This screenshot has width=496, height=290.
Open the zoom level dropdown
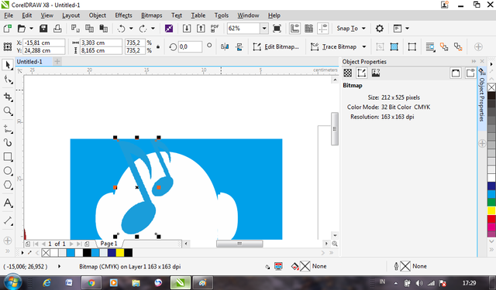click(x=264, y=29)
